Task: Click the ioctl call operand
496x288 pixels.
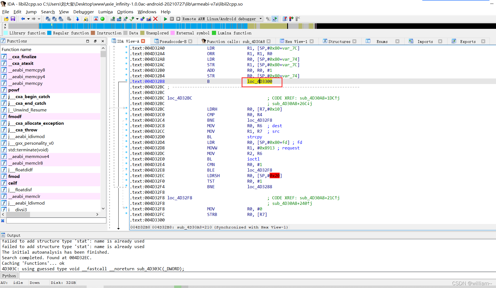Action: pyautogui.click(x=253, y=159)
